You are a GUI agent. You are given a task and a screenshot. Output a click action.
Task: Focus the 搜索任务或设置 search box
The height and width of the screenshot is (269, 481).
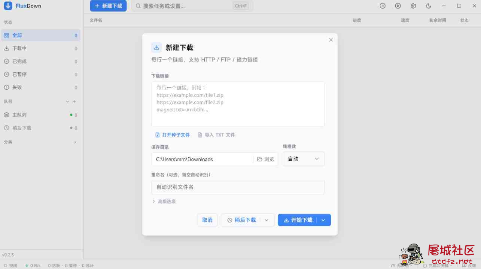point(192,6)
